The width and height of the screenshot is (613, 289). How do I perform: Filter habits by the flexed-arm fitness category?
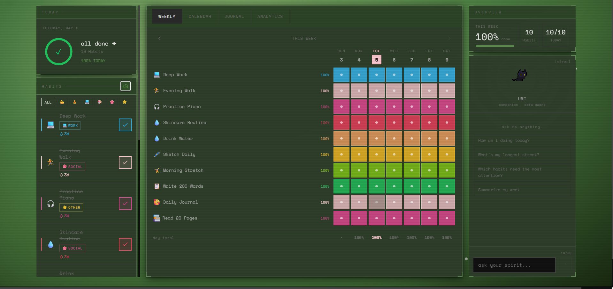coord(62,102)
